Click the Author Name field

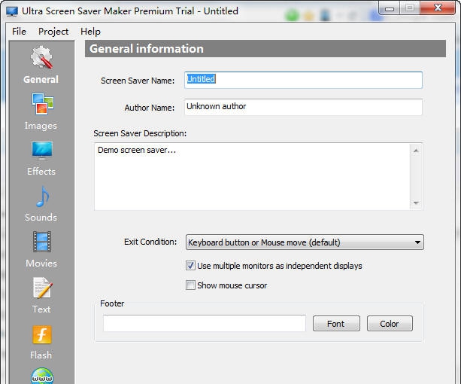303,107
